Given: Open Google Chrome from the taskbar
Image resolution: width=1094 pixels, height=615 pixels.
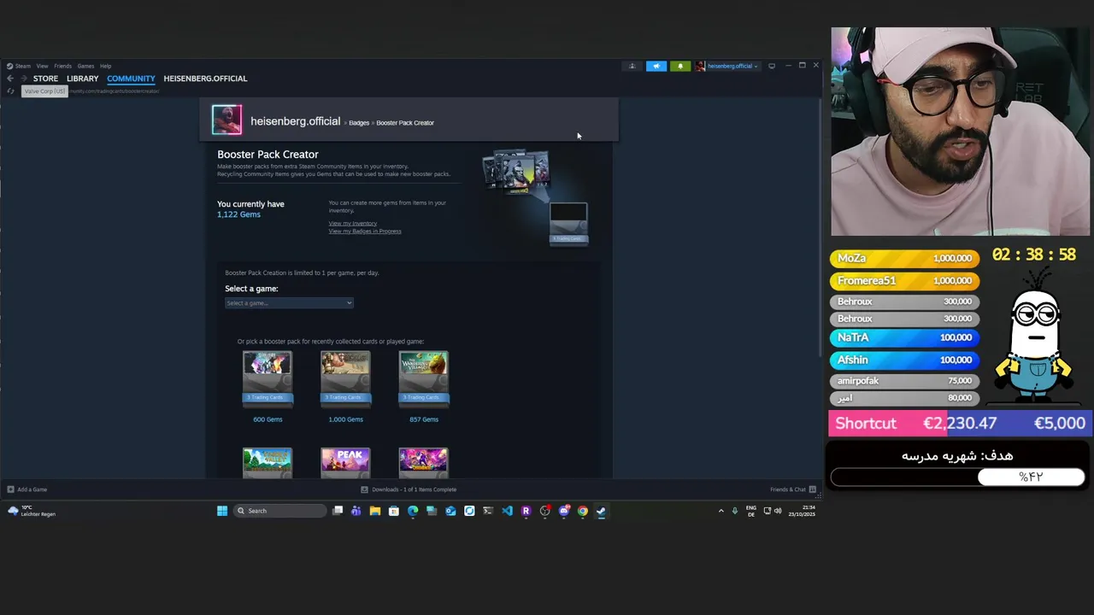Looking at the screenshot, I should (583, 511).
